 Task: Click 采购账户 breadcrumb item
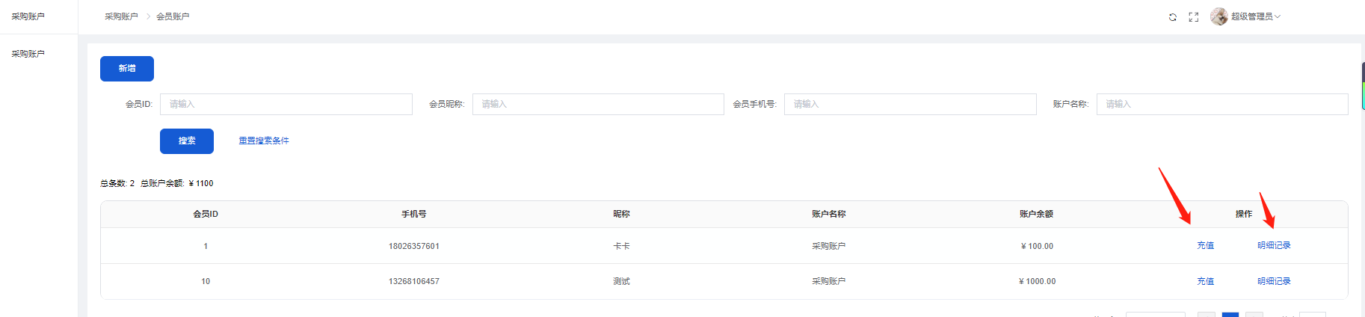pyautogui.click(x=121, y=16)
